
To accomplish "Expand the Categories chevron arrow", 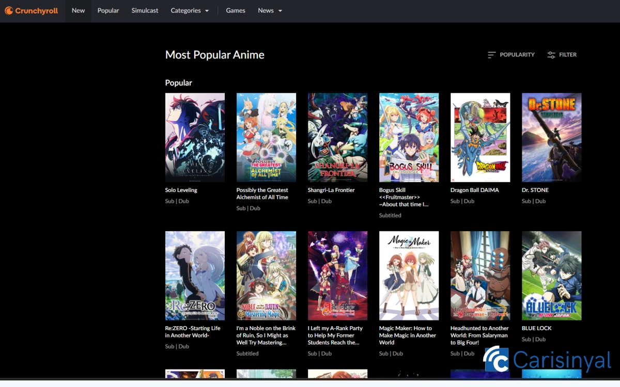I will click(207, 11).
